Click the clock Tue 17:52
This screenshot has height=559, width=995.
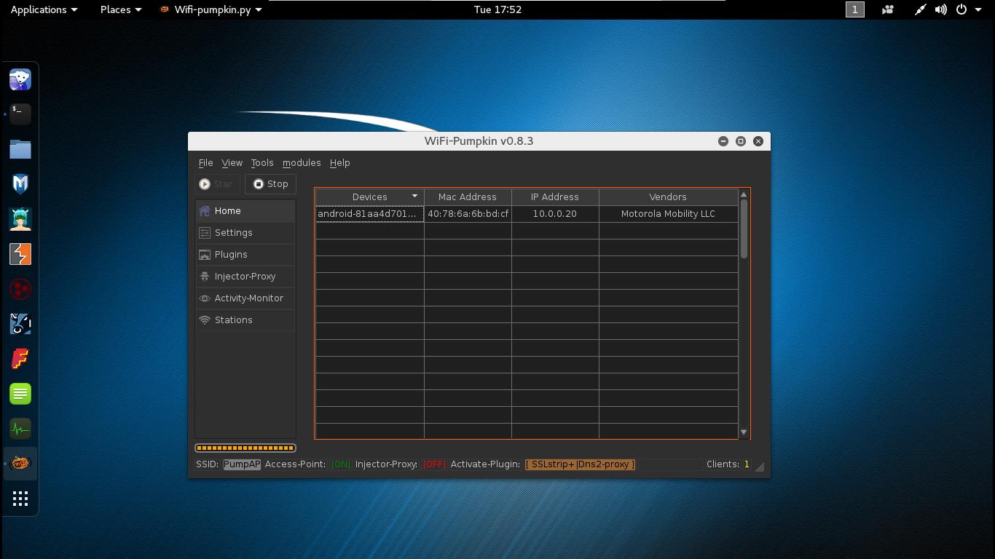(497, 9)
